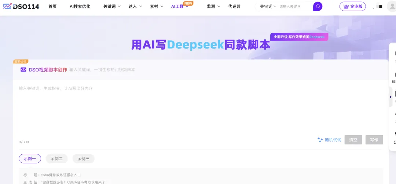Go to the 首页 home page

coord(52,7)
